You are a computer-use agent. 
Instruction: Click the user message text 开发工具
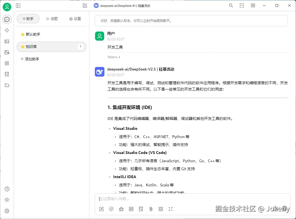115,47
